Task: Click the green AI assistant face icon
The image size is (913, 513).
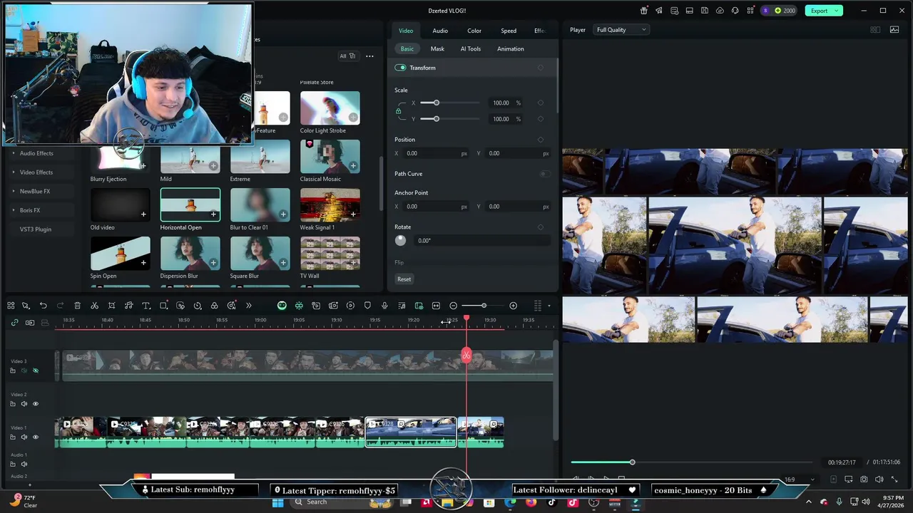Action: tap(282, 306)
